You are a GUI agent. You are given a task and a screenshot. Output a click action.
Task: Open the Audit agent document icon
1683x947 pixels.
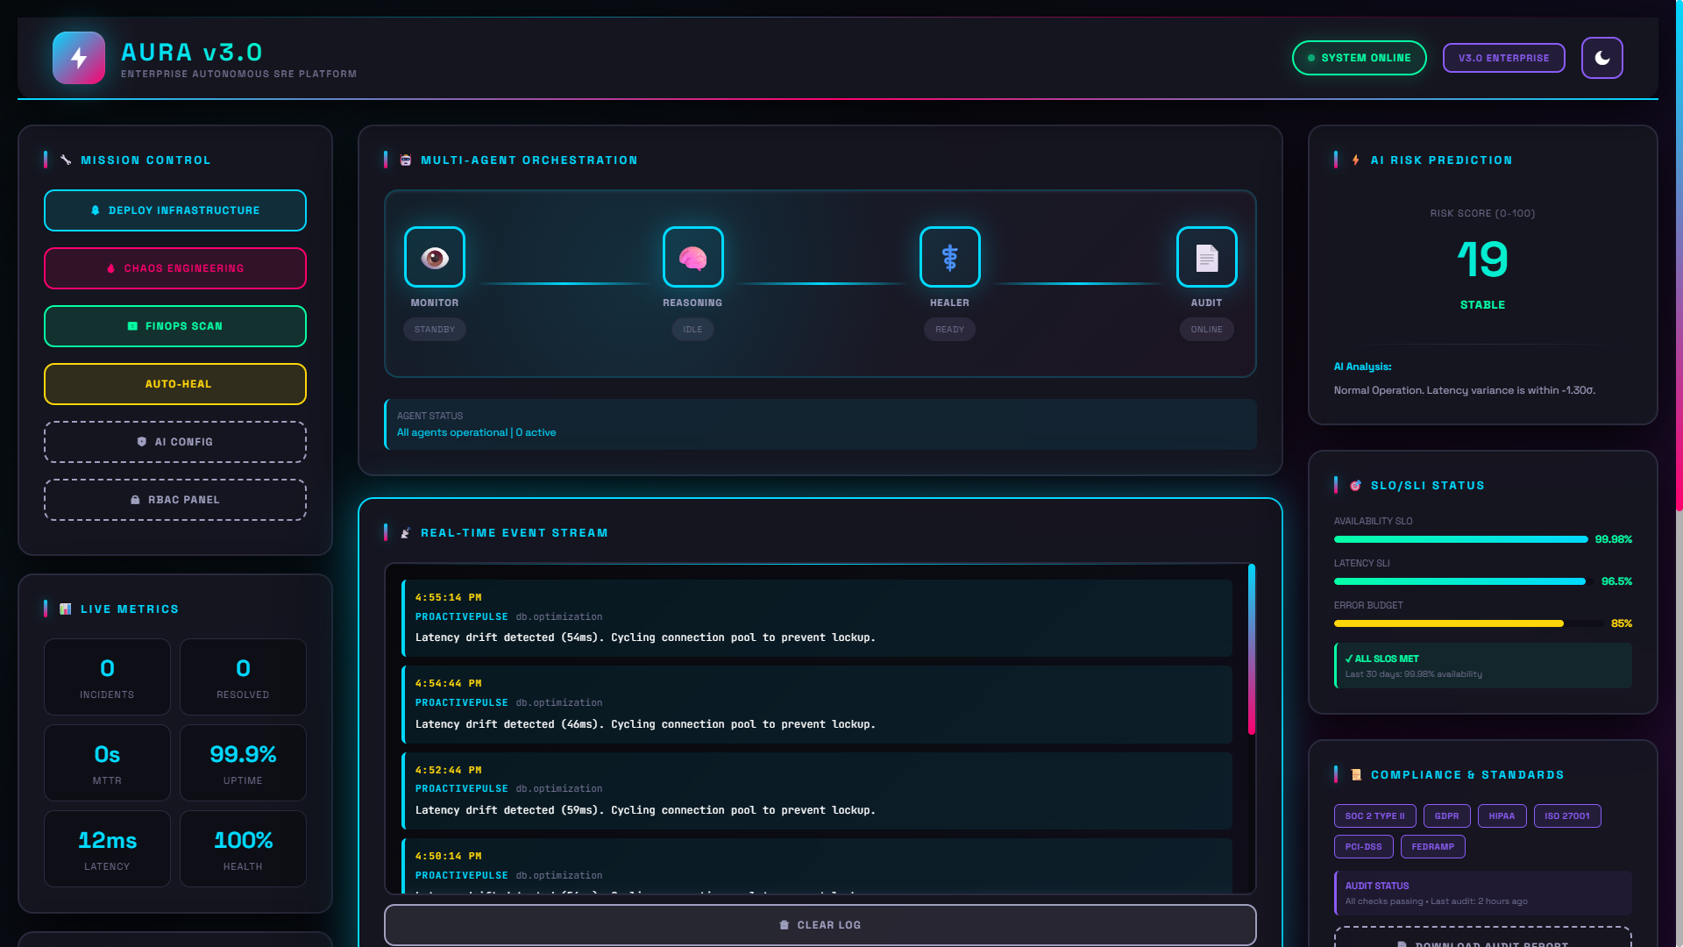click(x=1206, y=257)
